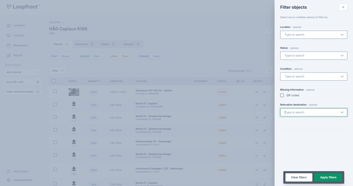Screen dimensions: 353x186
Task: Select the første (1) - Equinor Forusbeen row checkbox
Action: tap(55, 104)
